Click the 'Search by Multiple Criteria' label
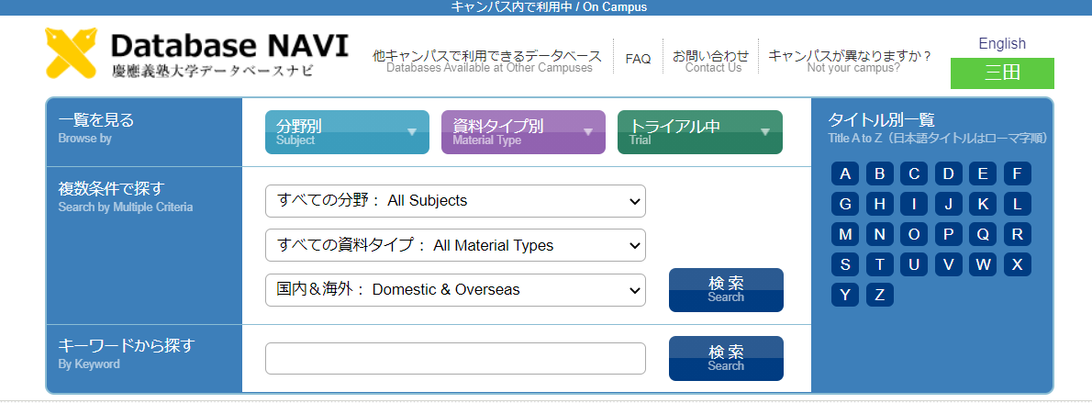Screen dimensions: 1092x403 126,207
